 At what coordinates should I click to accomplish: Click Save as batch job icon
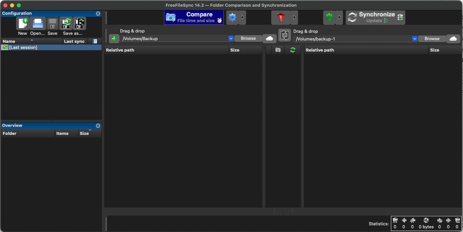point(79,24)
